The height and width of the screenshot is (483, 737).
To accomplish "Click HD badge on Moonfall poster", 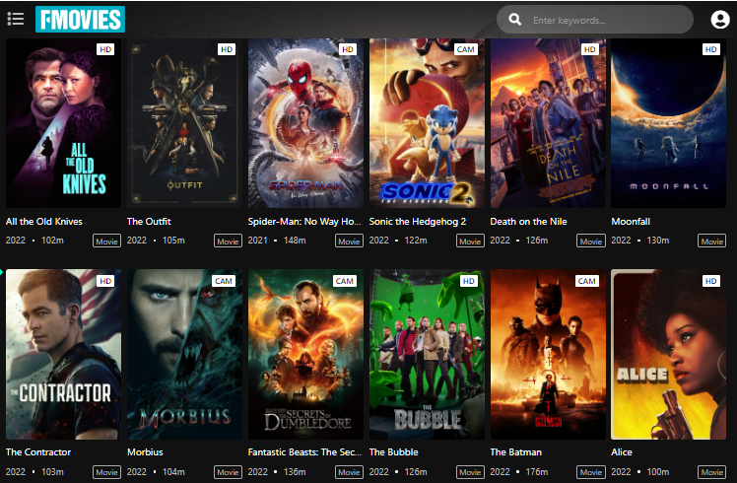I will 711,49.
